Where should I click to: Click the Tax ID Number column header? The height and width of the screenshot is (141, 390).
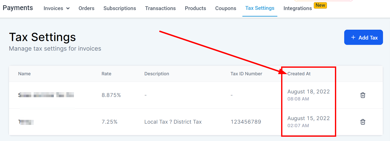(246, 74)
